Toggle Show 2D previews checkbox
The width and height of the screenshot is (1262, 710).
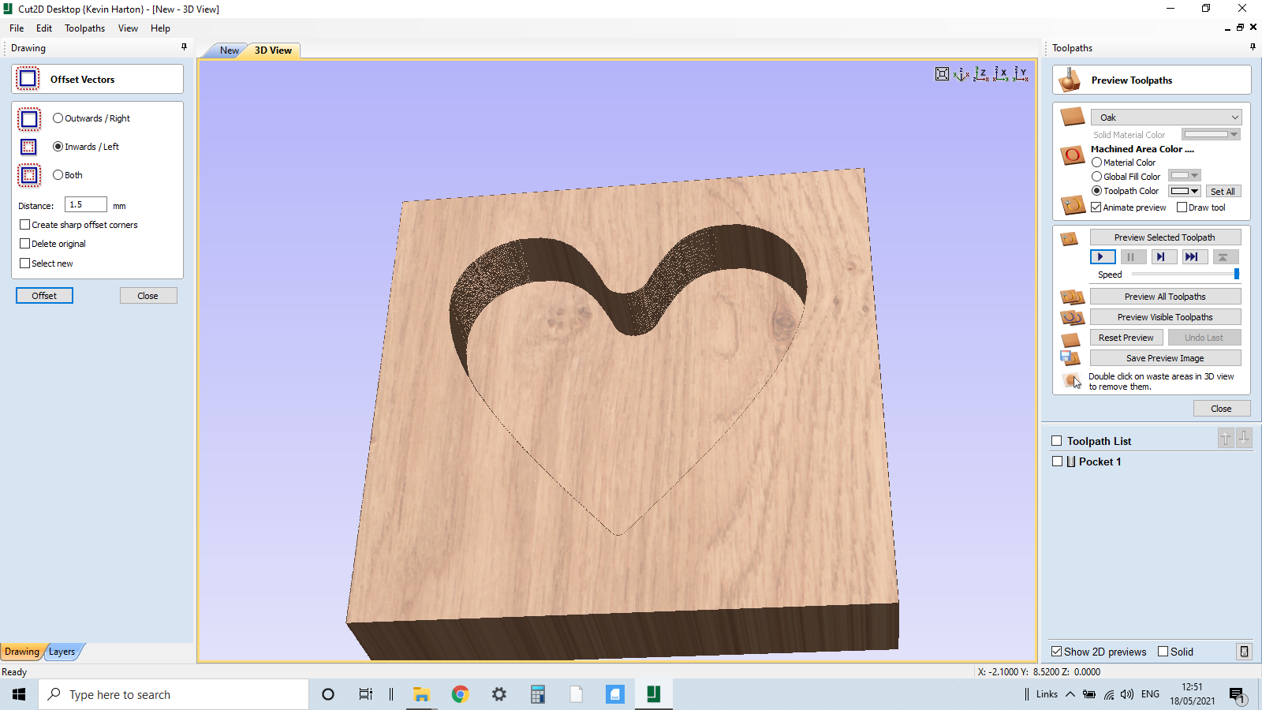coord(1099,652)
